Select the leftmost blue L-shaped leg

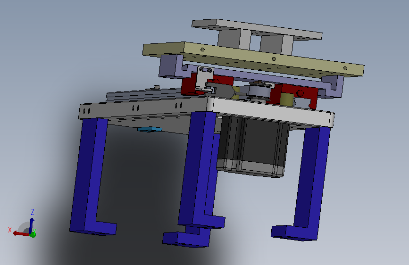click(90, 176)
